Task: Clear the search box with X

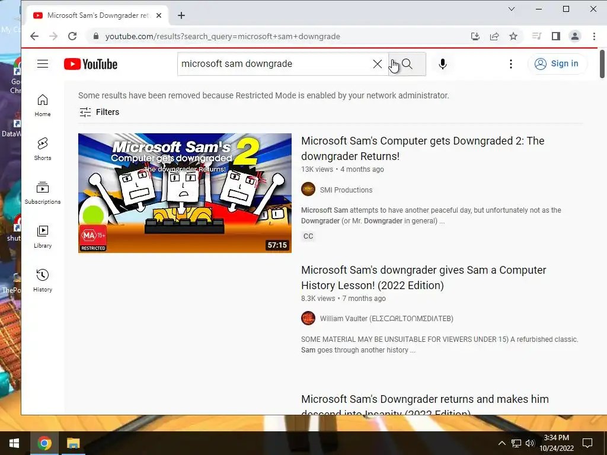Action: pos(378,64)
